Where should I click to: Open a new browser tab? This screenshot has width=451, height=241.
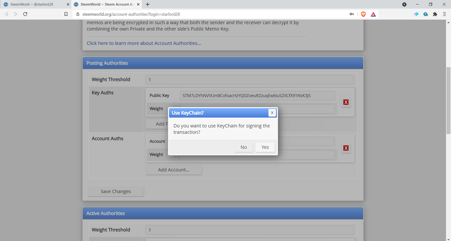point(148,5)
